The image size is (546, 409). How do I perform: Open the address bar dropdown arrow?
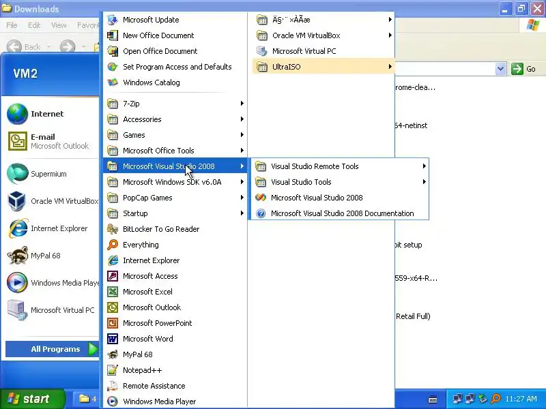pos(500,69)
